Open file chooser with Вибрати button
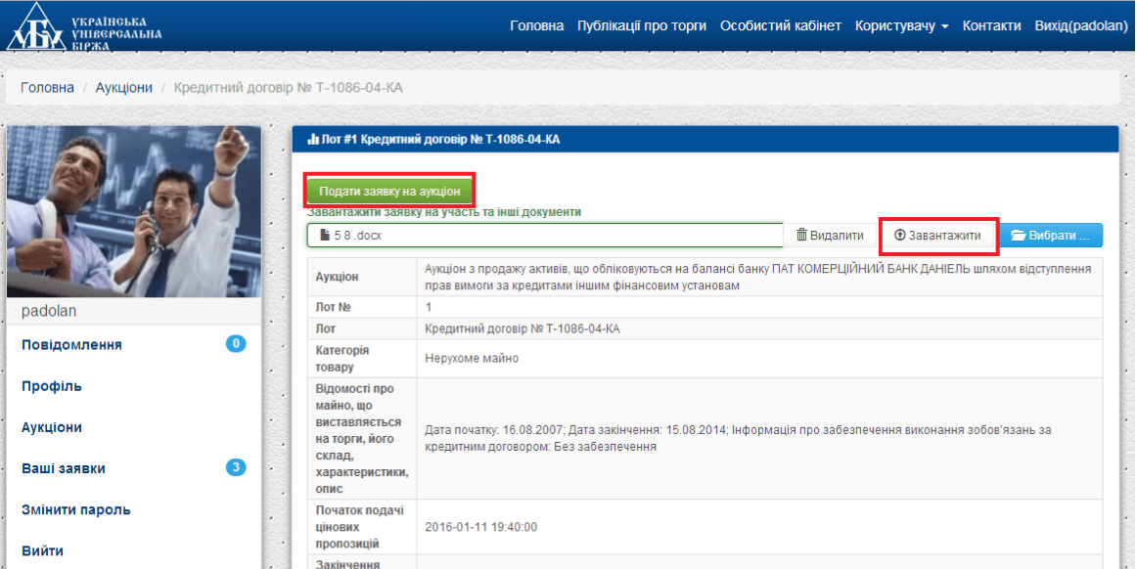 pyautogui.click(x=1050, y=236)
